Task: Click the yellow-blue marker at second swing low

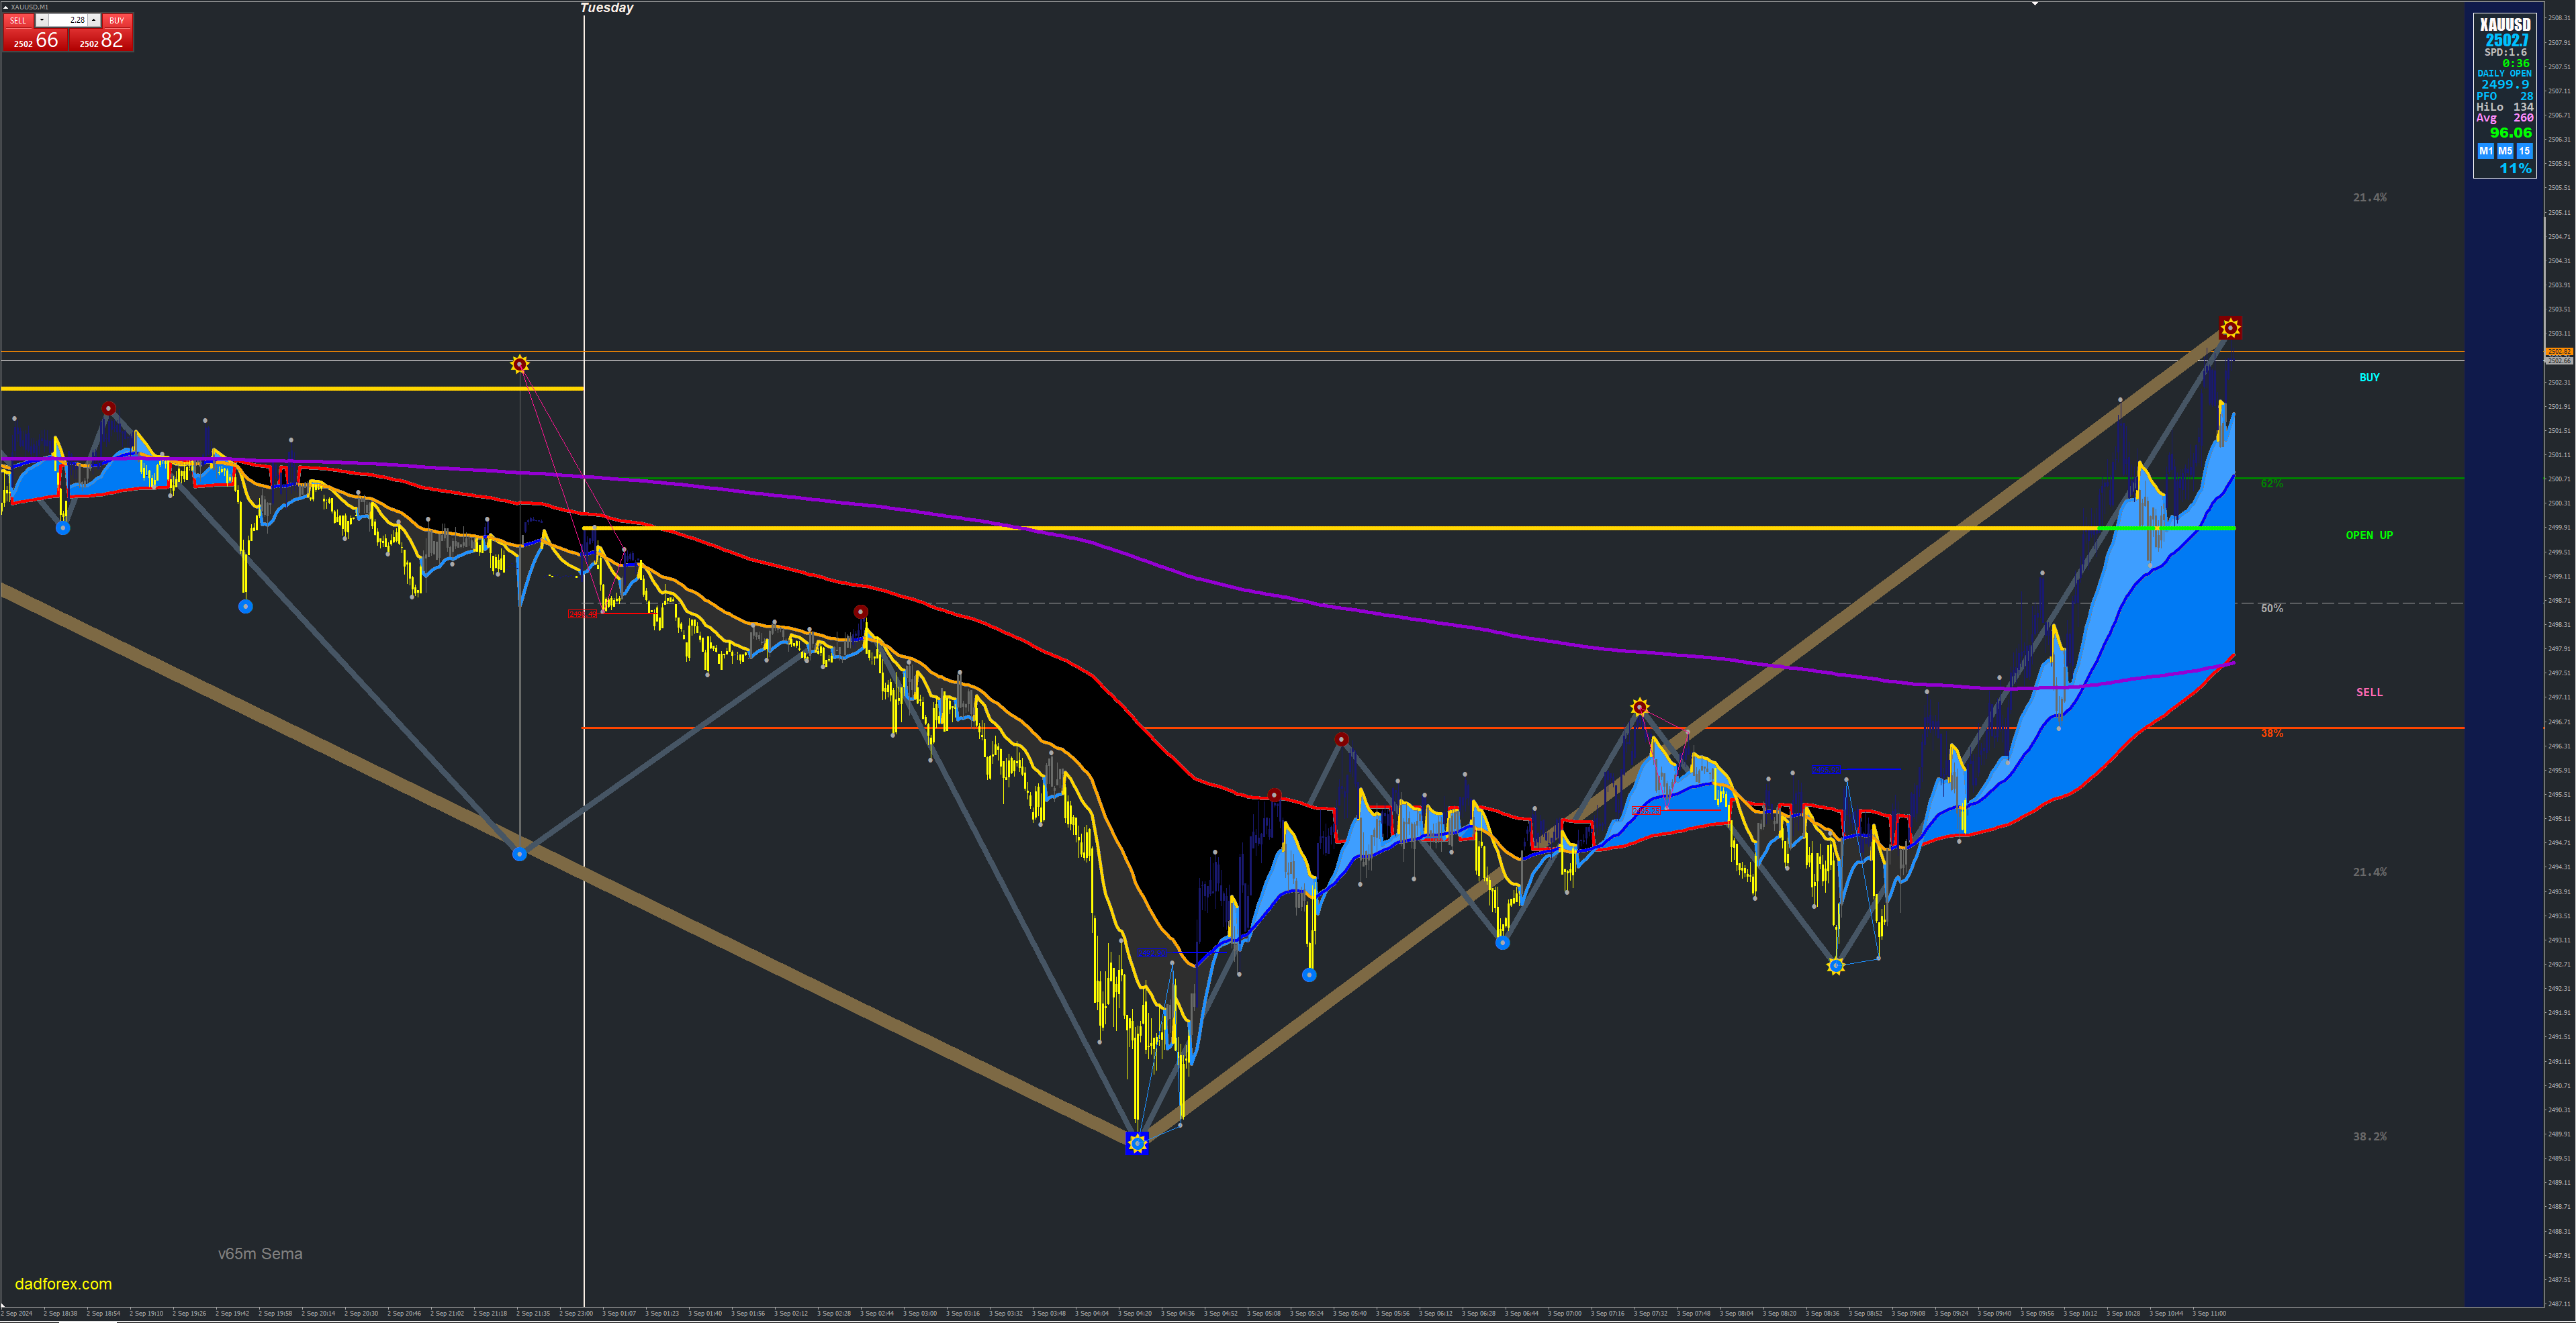Action: [1835, 965]
